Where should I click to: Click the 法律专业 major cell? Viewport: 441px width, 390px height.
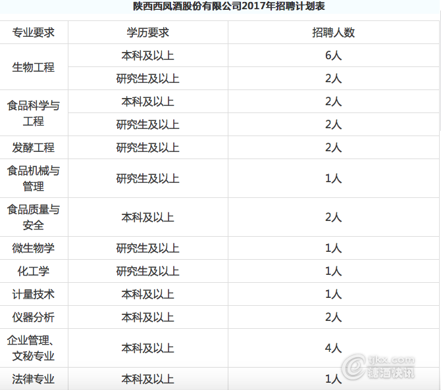[33, 379]
